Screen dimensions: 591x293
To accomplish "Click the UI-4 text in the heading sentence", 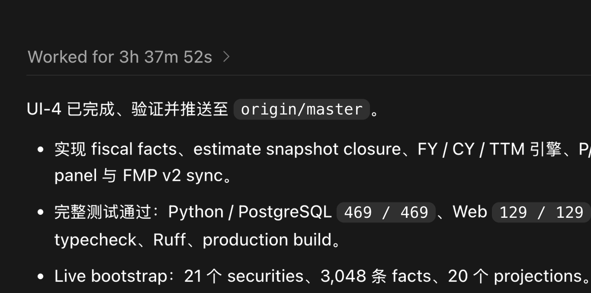I will (44, 109).
